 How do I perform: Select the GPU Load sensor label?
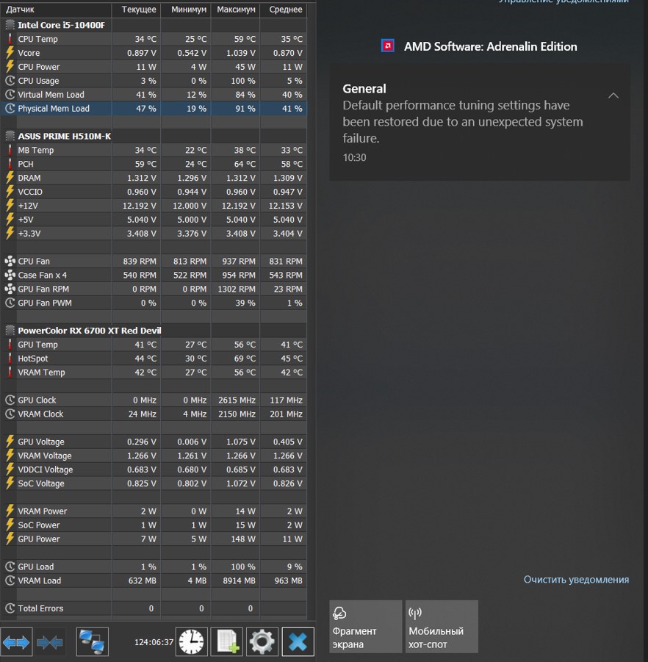pos(36,566)
